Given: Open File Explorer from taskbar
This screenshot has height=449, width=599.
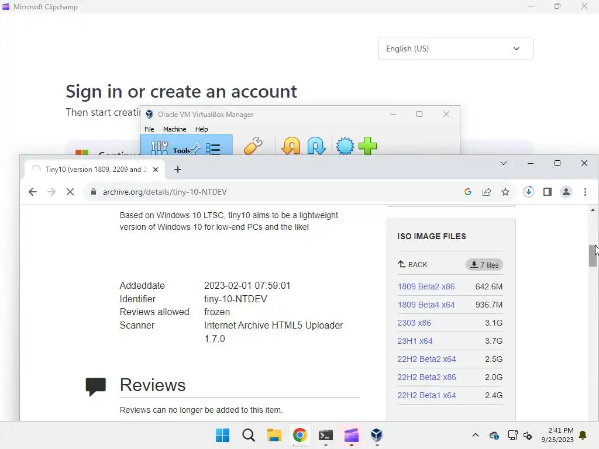Looking at the screenshot, I should (274, 435).
